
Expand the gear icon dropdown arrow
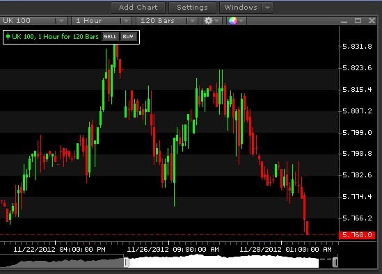point(217,21)
